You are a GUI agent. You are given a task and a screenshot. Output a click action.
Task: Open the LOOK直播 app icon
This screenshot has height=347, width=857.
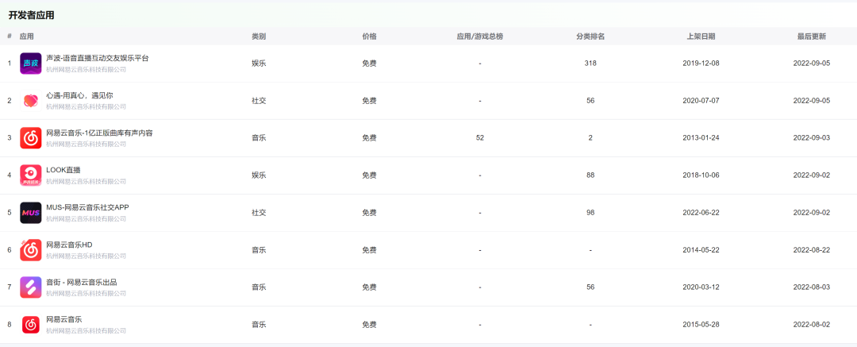(31, 175)
